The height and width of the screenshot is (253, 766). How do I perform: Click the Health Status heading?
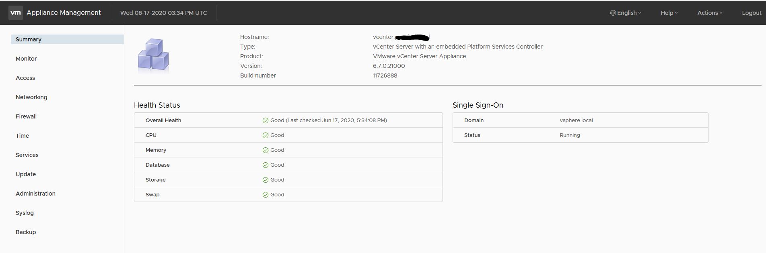pos(157,105)
